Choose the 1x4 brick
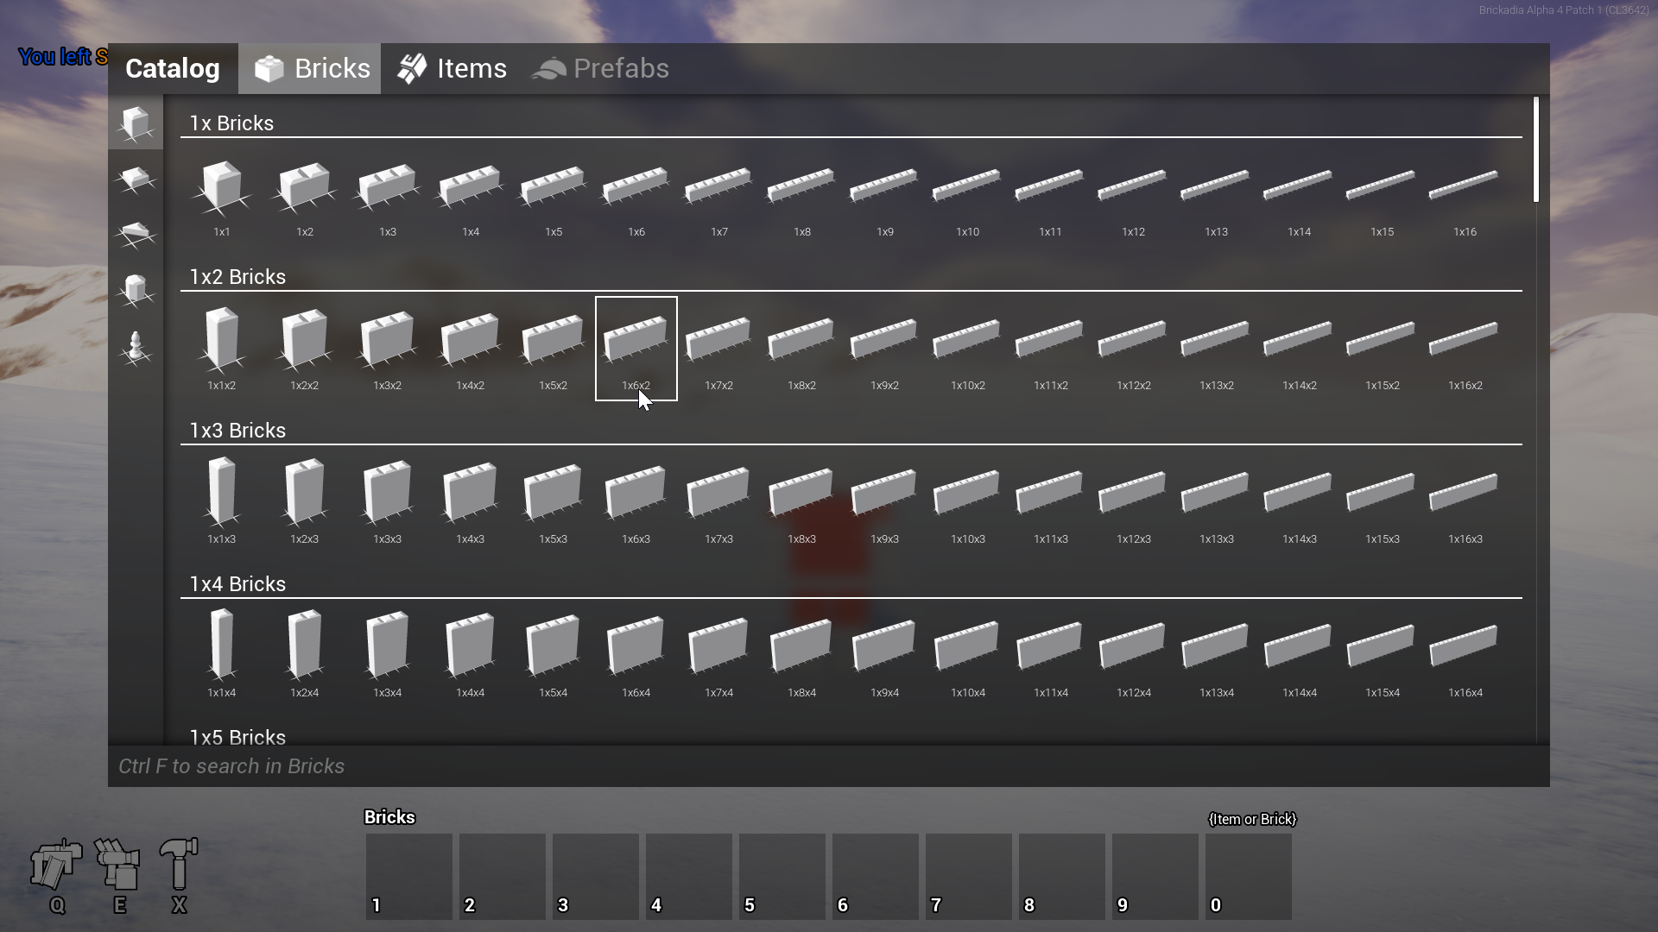This screenshot has width=1658, height=932. click(x=471, y=196)
